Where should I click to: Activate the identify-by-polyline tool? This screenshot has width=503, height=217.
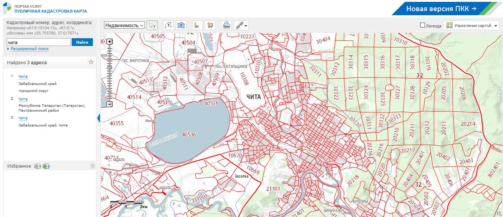point(168,25)
